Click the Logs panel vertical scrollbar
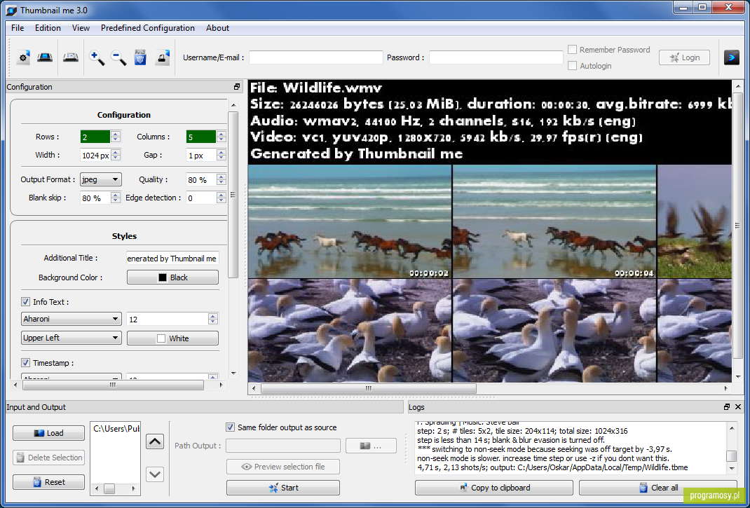Image resolution: width=750 pixels, height=508 pixels. pos(731,455)
